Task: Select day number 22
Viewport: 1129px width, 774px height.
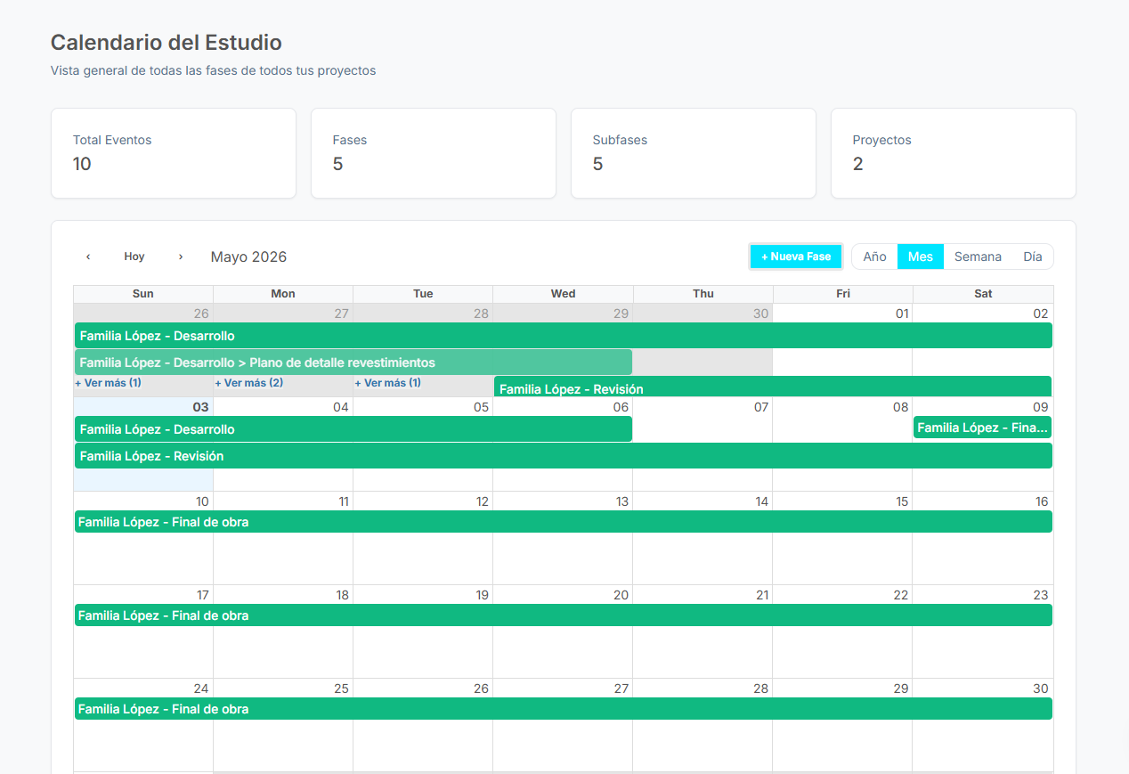Action: [901, 595]
